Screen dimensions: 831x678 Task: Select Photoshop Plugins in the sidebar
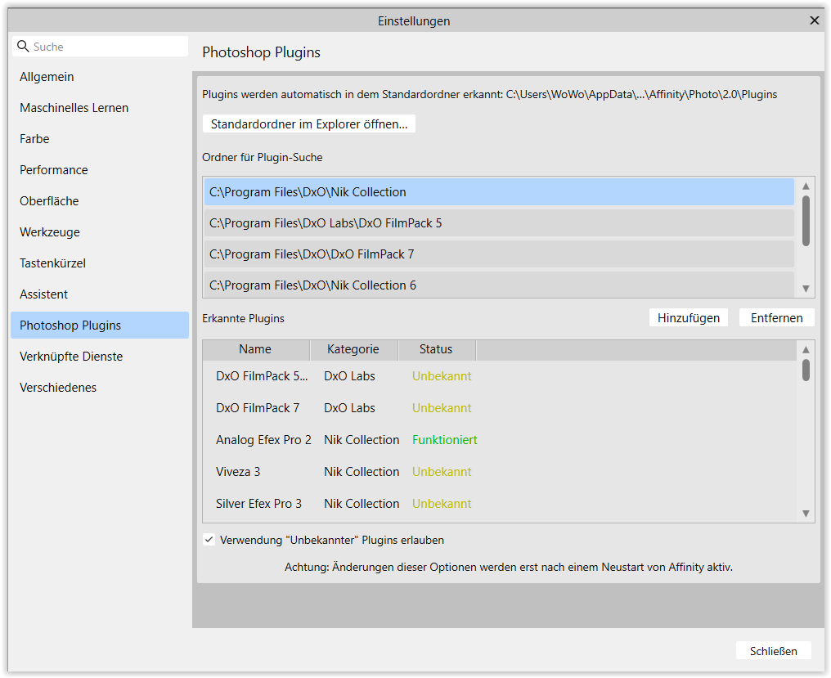100,326
